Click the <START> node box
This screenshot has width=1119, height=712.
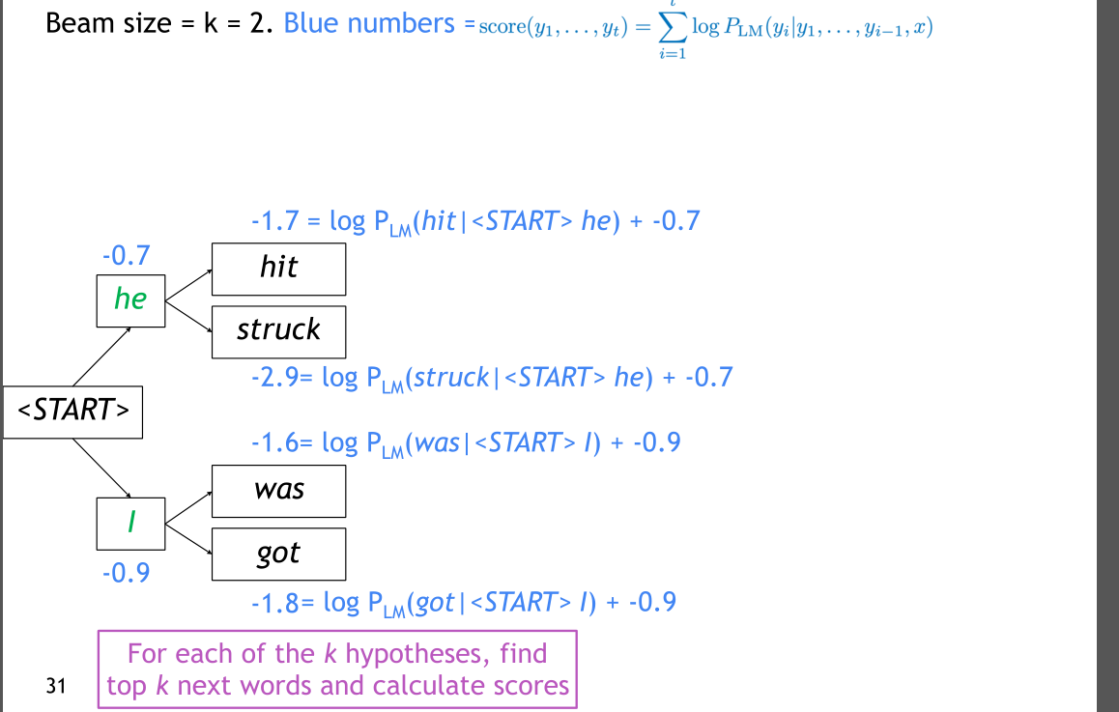pyautogui.click(x=72, y=413)
